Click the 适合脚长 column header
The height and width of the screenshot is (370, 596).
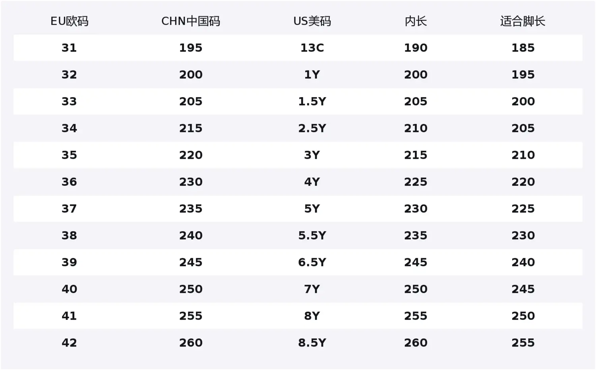point(522,21)
